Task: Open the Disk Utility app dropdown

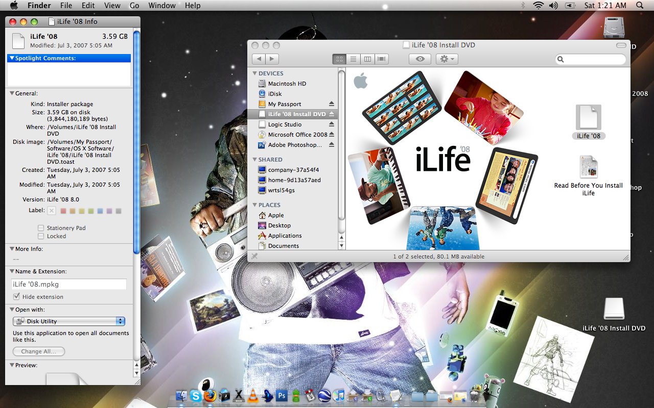Action: pyautogui.click(x=69, y=321)
